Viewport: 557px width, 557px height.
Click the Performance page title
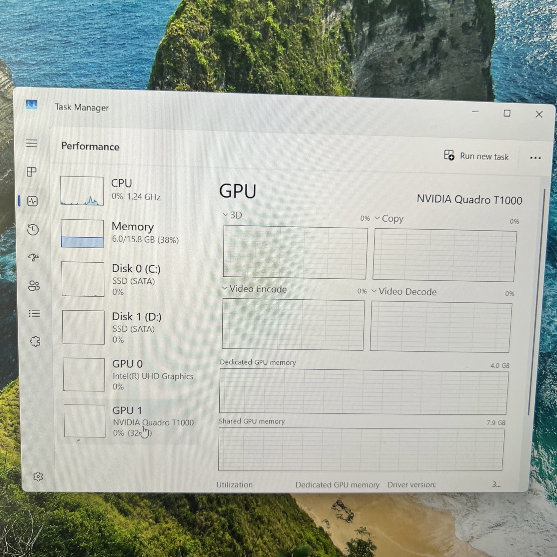tap(90, 146)
